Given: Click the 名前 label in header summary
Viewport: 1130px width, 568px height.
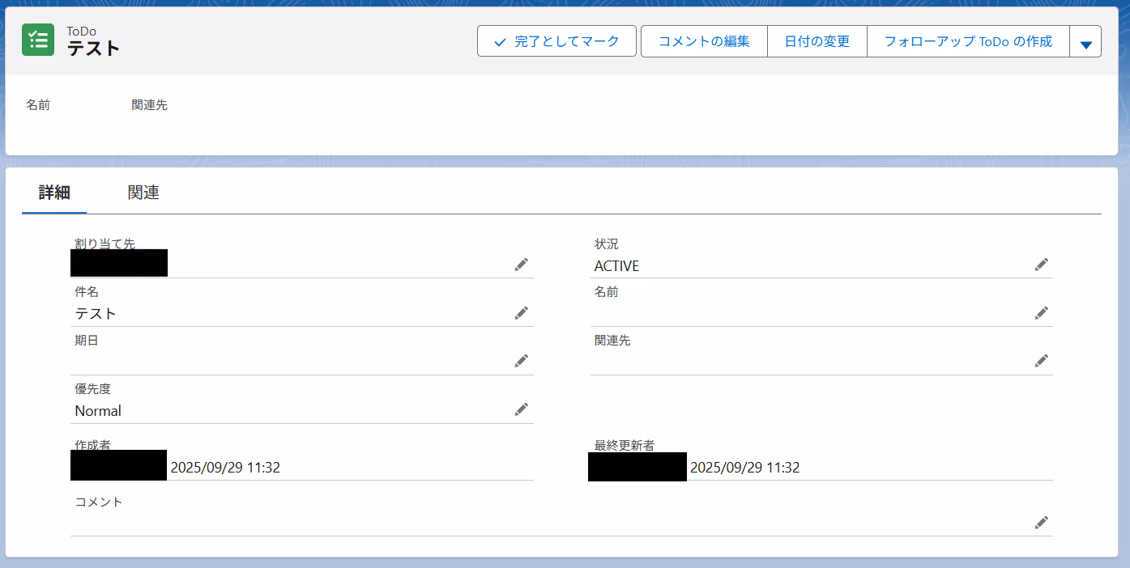Looking at the screenshot, I should click(x=38, y=105).
